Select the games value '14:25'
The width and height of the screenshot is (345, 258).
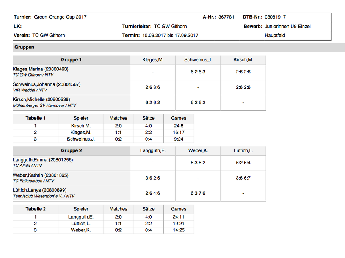(179, 230)
